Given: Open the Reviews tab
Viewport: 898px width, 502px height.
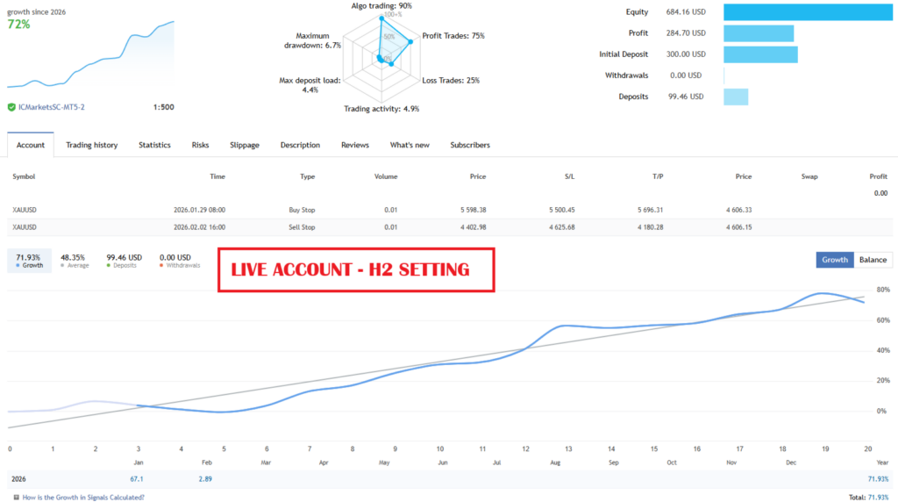Looking at the screenshot, I should tap(355, 145).
